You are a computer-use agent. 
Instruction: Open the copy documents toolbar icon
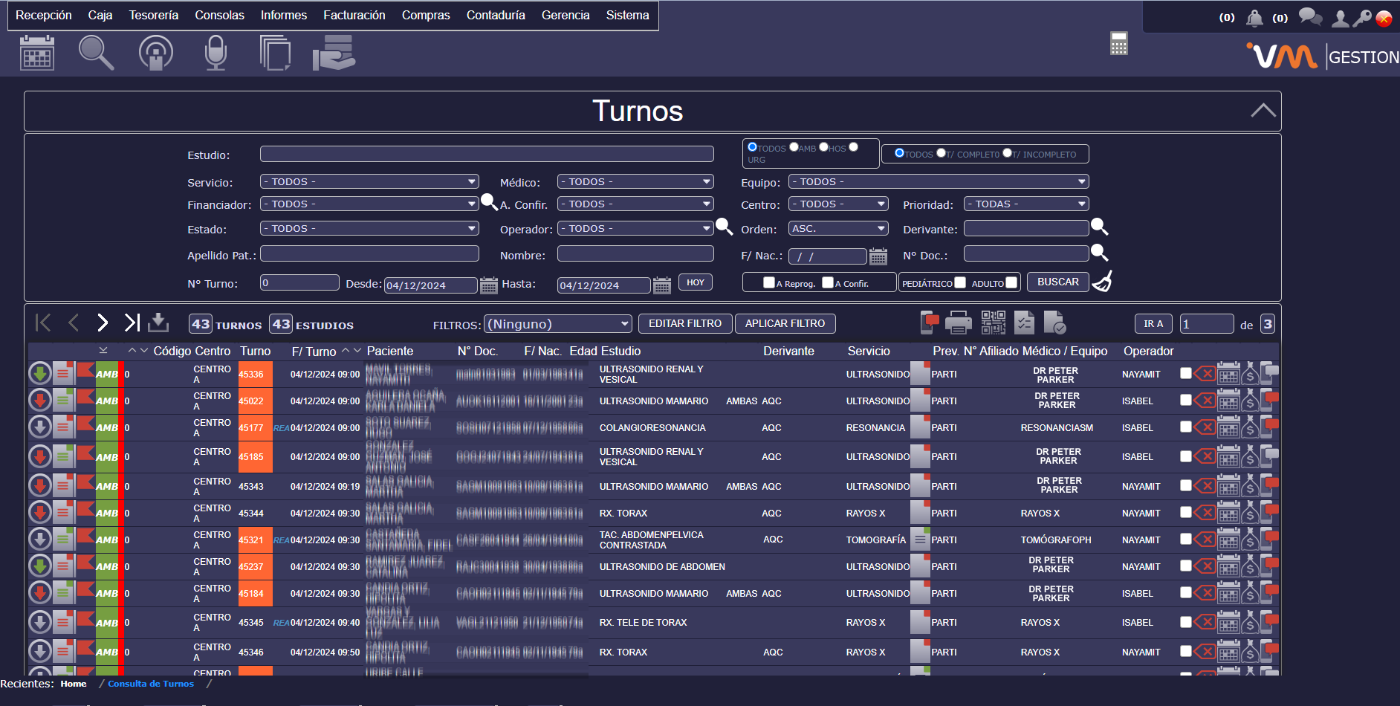coord(275,53)
